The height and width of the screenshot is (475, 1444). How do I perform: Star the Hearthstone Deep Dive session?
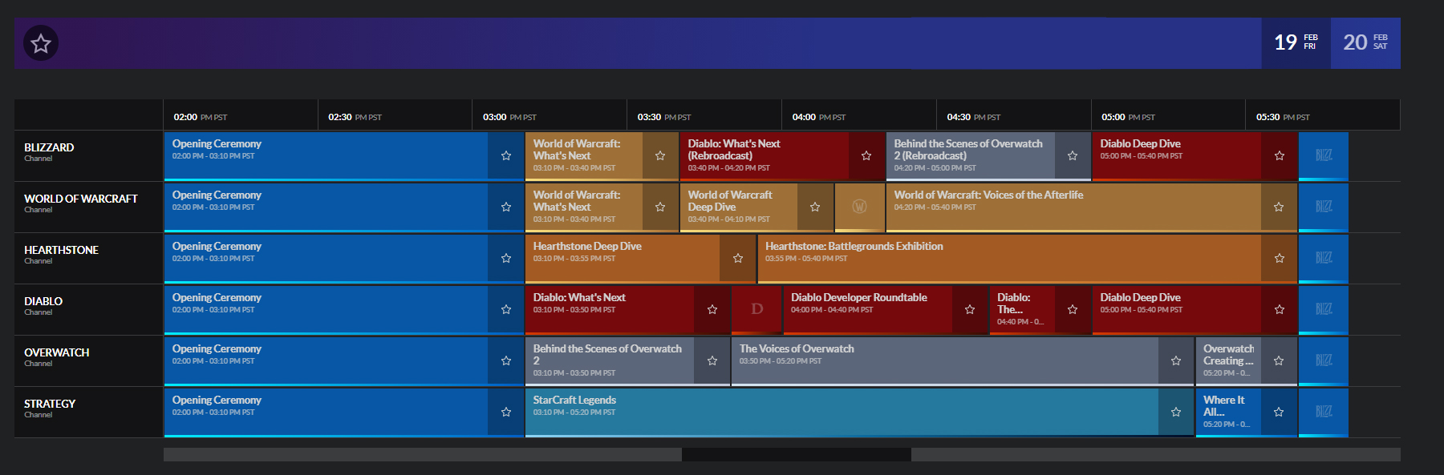point(738,258)
